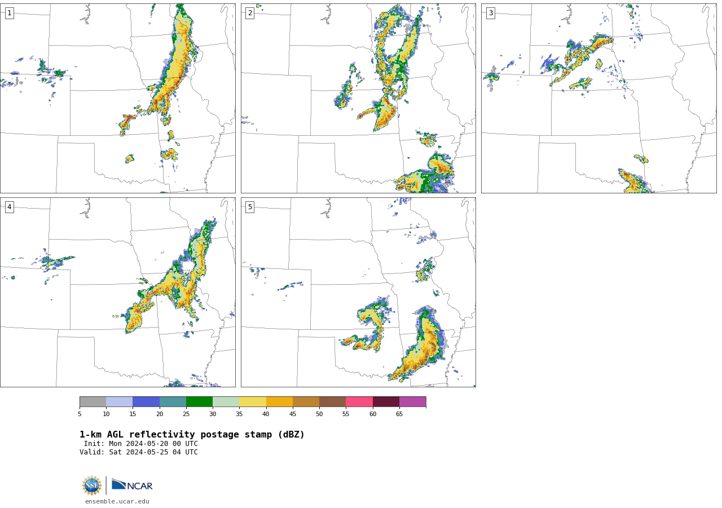Click the NSF logo
722x508 pixels.
(x=92, y=485)
